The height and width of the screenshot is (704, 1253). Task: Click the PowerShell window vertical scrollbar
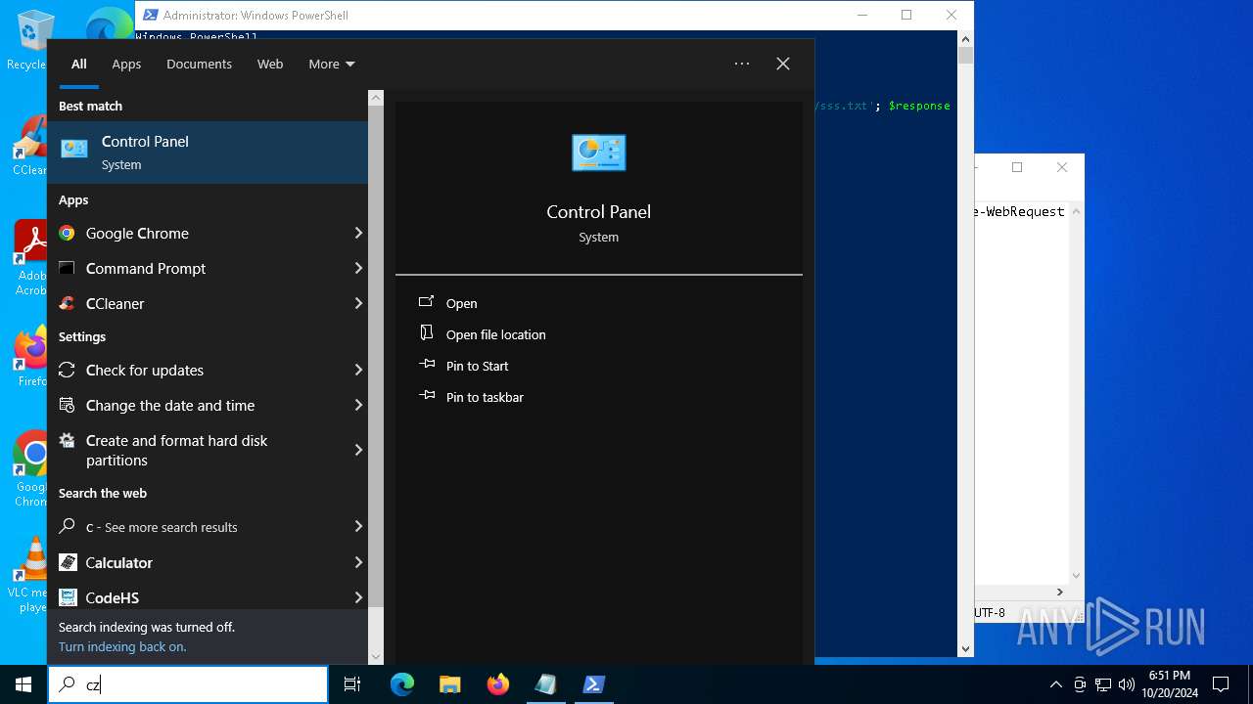[965, 342]
